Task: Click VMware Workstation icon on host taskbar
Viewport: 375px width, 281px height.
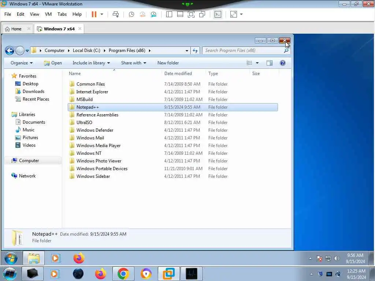Action: pos(169,274)
